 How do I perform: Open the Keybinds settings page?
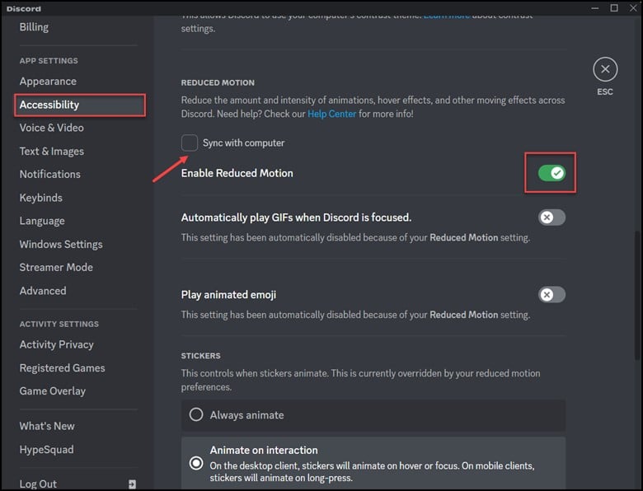tap(40, 198)
